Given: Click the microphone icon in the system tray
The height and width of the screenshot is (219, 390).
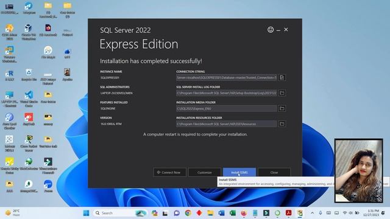Looking at the screenshot, I should coord(321,213).
